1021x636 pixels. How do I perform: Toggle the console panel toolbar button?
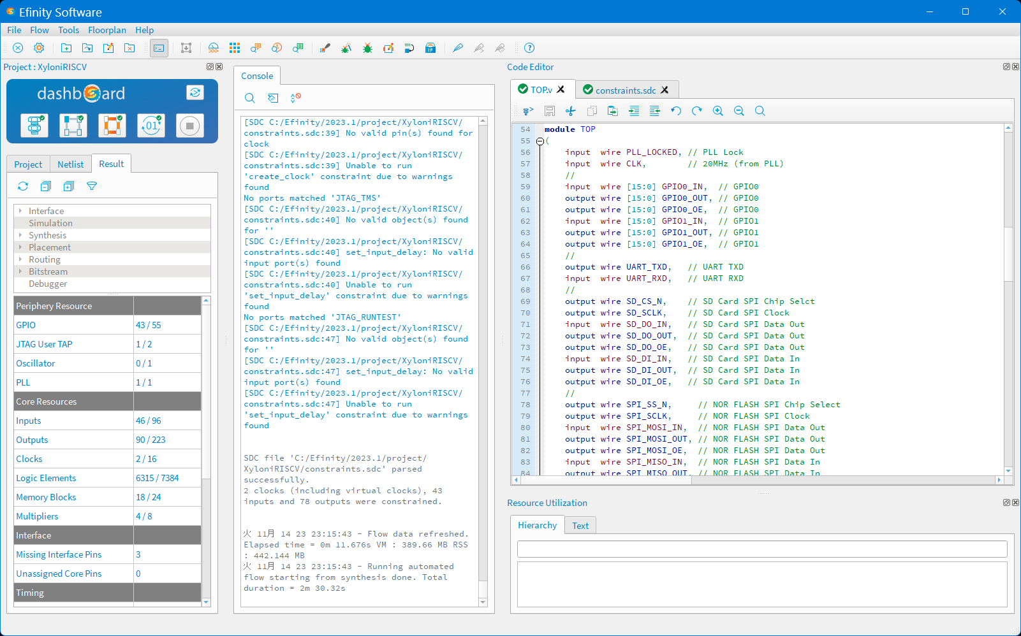(x=159, y=48)
